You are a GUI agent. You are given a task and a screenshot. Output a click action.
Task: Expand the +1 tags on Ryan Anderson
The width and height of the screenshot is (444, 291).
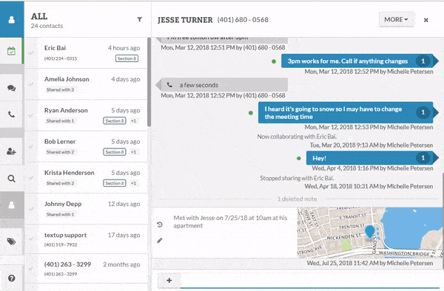coord(133,121)
